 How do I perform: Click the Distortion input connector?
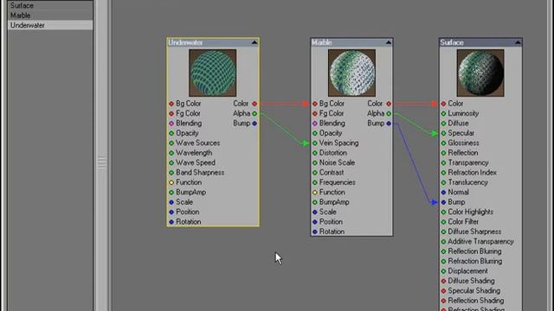coord(315,153)
